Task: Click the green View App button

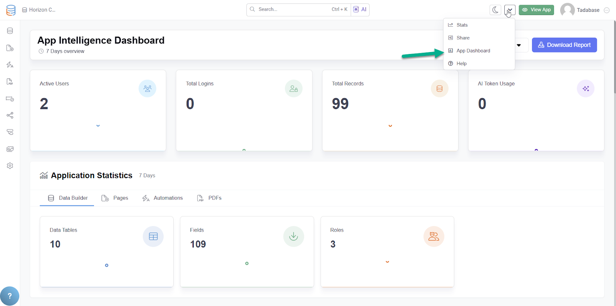Action: point(536,10)
